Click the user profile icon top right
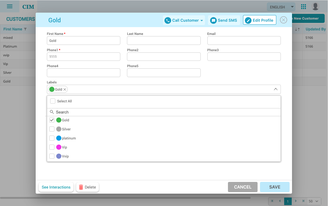The width and height of the screenshot is (328, 206). [x=316, y=6]
